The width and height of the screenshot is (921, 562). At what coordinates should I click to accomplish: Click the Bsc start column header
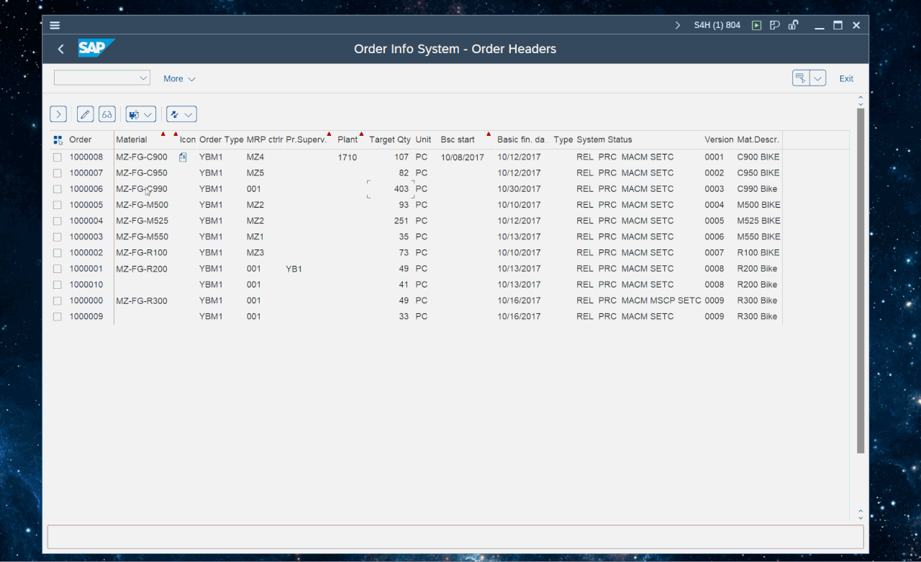coord(458,139)
